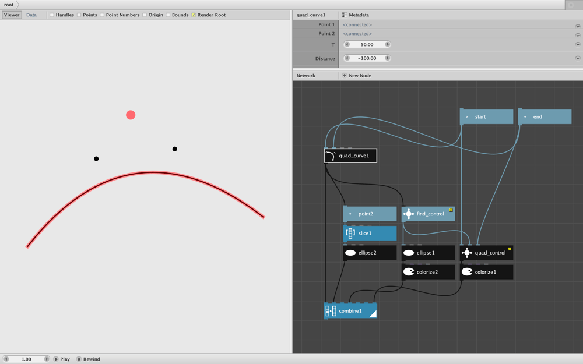The height and width of the screenshot is (364, 583).
Task: Increase the Distance value with right arrow
Action: [x=388, y=58]
